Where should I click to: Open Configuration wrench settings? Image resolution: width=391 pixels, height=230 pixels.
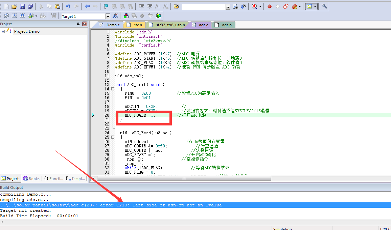tap(324, 6)
